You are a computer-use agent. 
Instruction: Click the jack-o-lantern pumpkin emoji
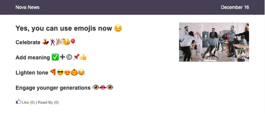[x=74, y=73]
